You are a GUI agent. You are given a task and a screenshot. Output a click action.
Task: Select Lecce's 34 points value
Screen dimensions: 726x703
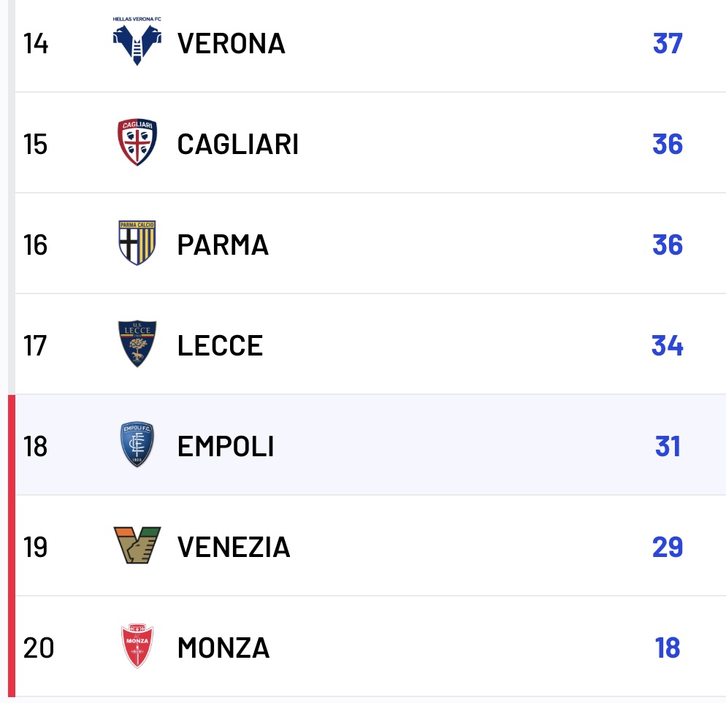[x=667, y=346]
